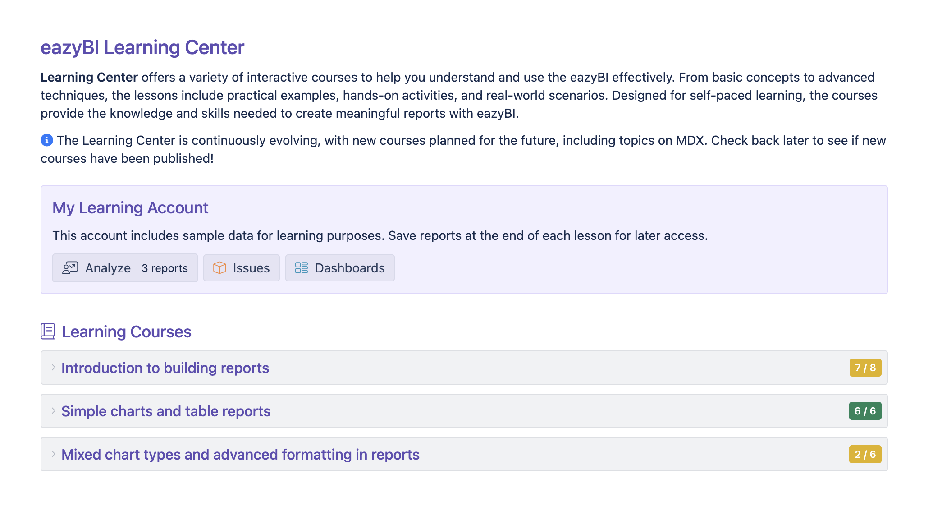Expand the Introduction to building reports chevron
942x525 pixels.
[x=53, y=368]
